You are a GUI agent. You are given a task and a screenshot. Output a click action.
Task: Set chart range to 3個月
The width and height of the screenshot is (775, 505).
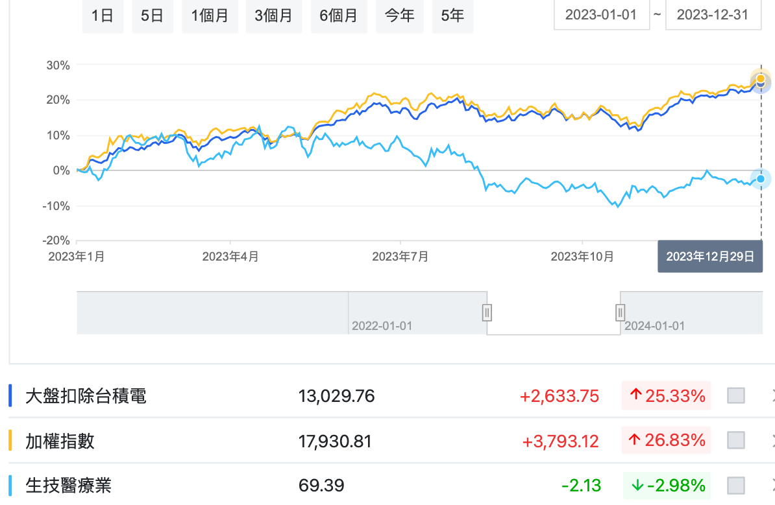click(273, 16)
